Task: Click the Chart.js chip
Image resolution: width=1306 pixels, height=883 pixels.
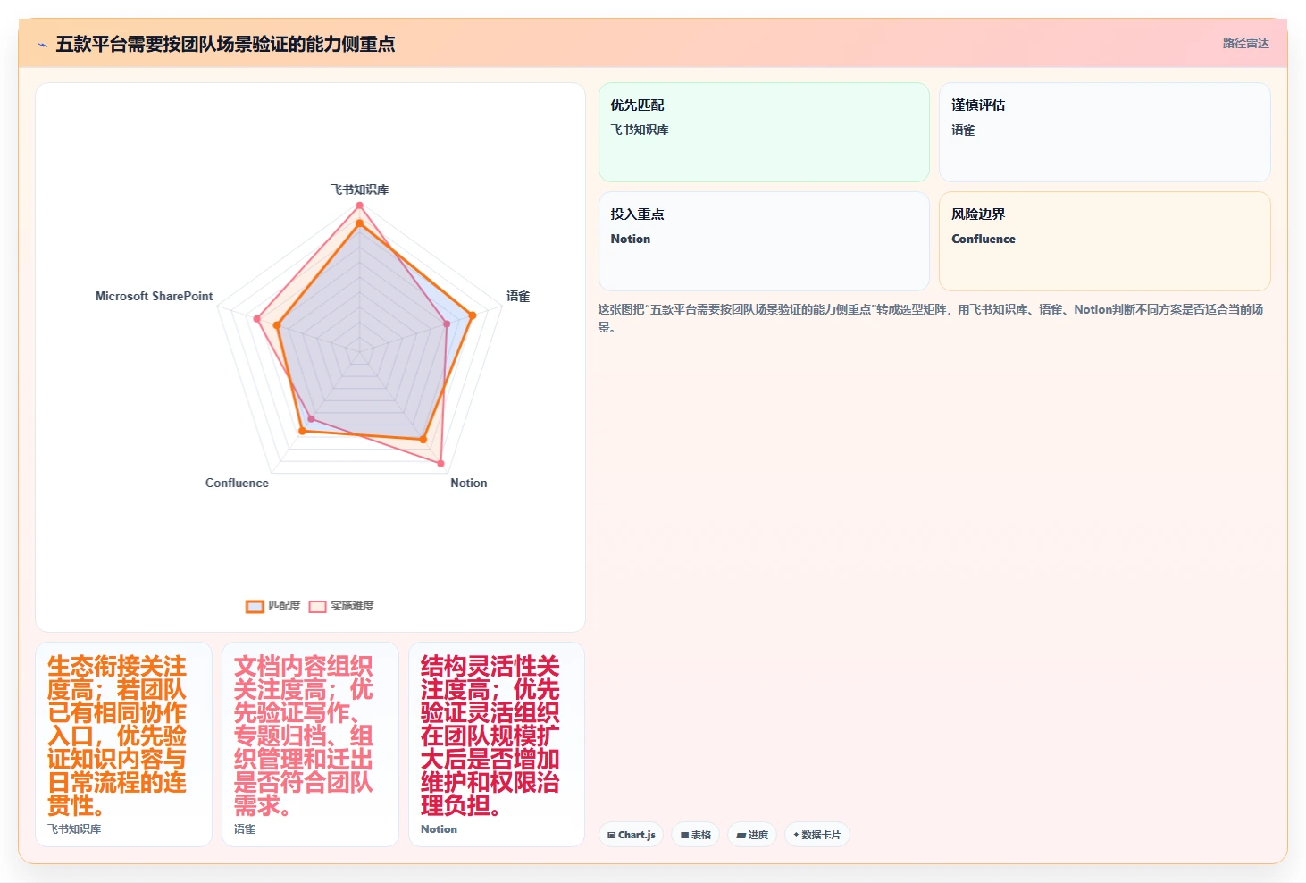Action: pyautogui.click(x=631, y=835)
